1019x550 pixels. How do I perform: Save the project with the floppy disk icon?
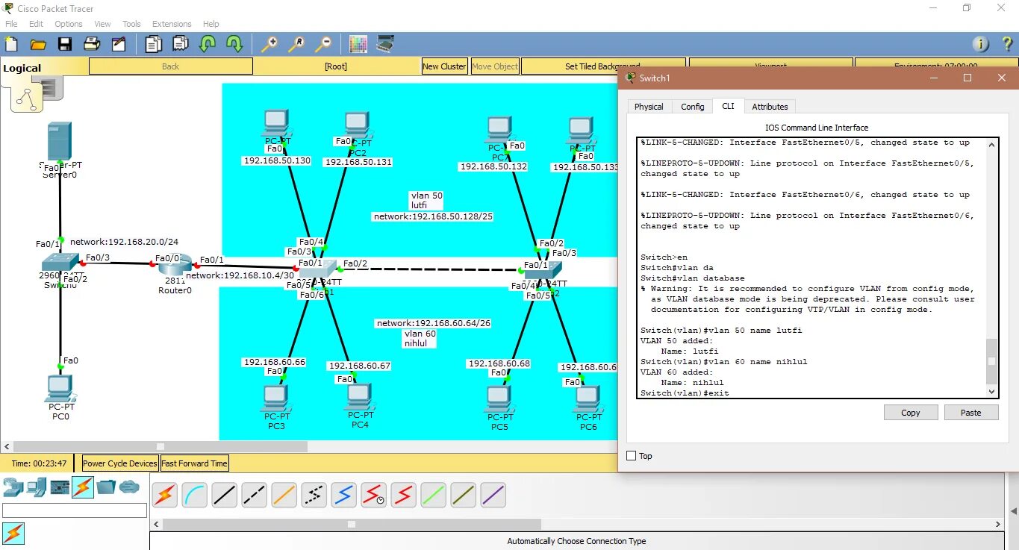[65, 44]
